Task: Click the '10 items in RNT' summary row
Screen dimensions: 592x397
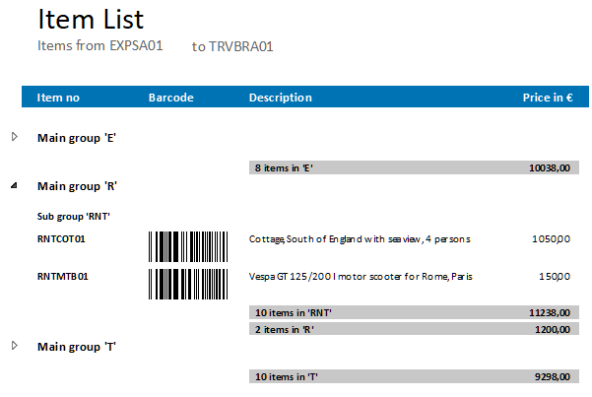Action: [x=414, y=312]
